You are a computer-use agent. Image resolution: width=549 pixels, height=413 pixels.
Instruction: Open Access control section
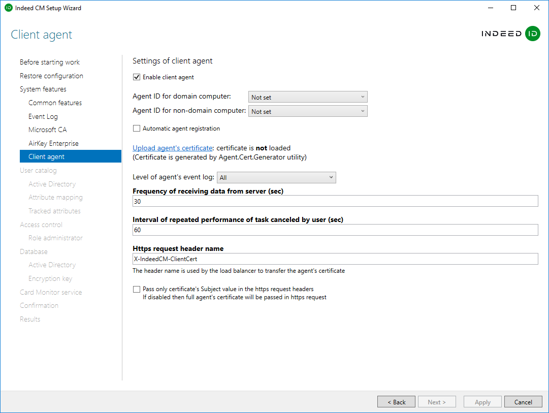click(41, 225)
